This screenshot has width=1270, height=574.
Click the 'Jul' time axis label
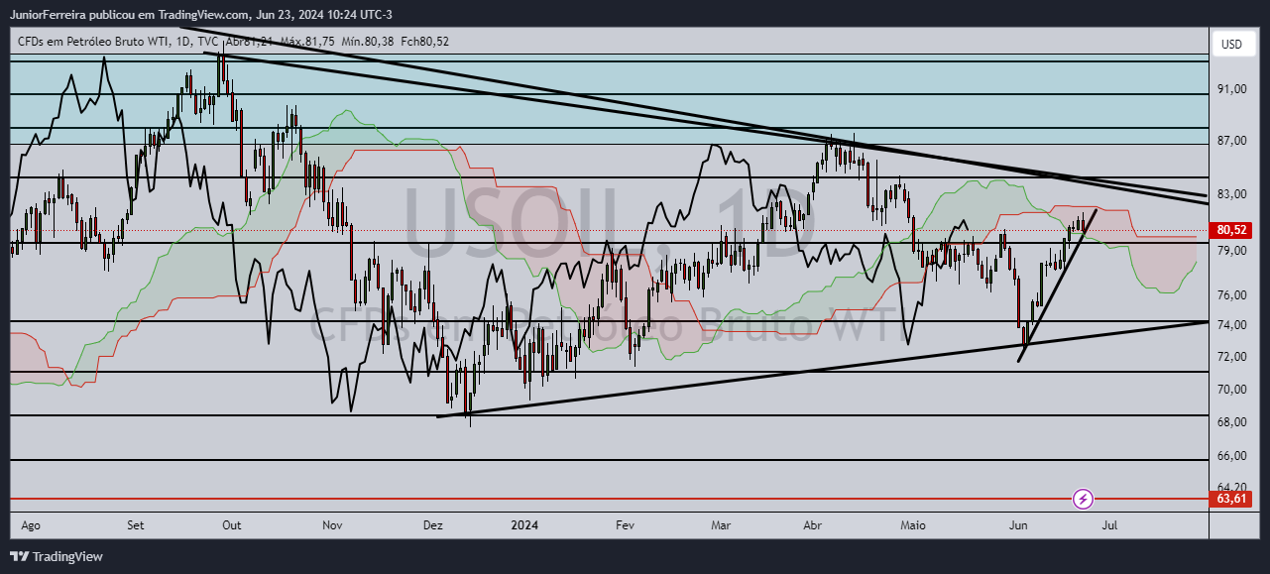pyautogui.click(x=1110, y=525)
